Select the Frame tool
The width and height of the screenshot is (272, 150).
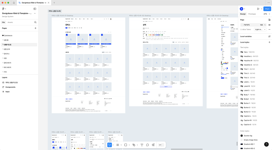(x=118, y=145)
